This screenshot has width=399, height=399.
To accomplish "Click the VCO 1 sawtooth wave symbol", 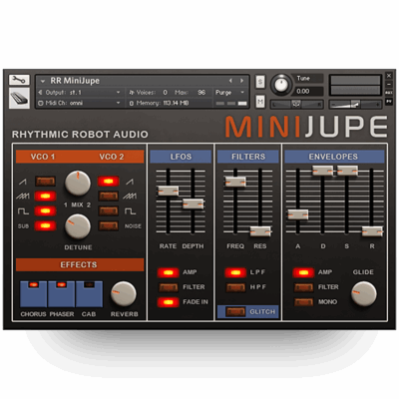I will [23, 197].
